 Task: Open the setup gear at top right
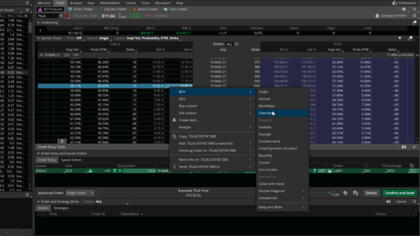tap(404, 9)
